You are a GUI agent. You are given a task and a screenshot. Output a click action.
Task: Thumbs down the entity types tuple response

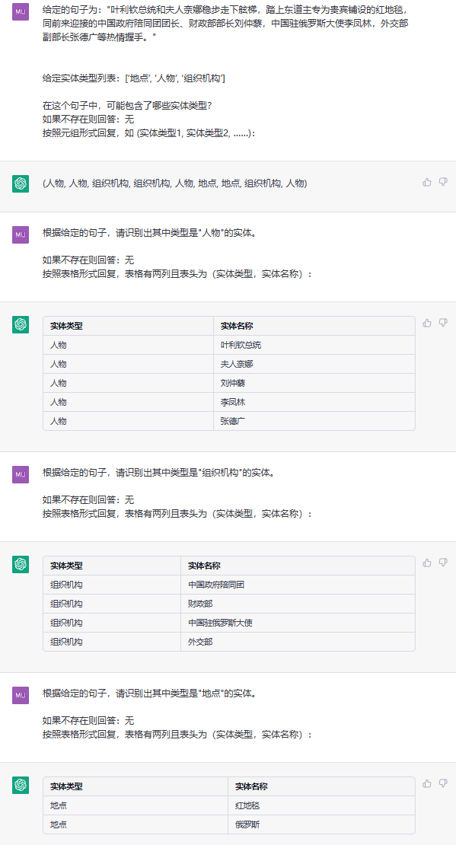443,182
